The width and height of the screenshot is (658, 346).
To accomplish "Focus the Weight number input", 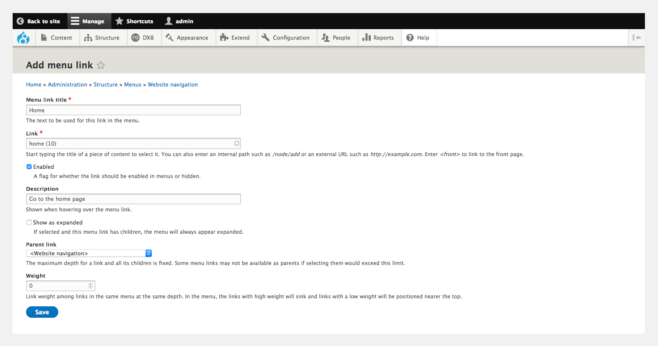I will [x=61, y=286].
